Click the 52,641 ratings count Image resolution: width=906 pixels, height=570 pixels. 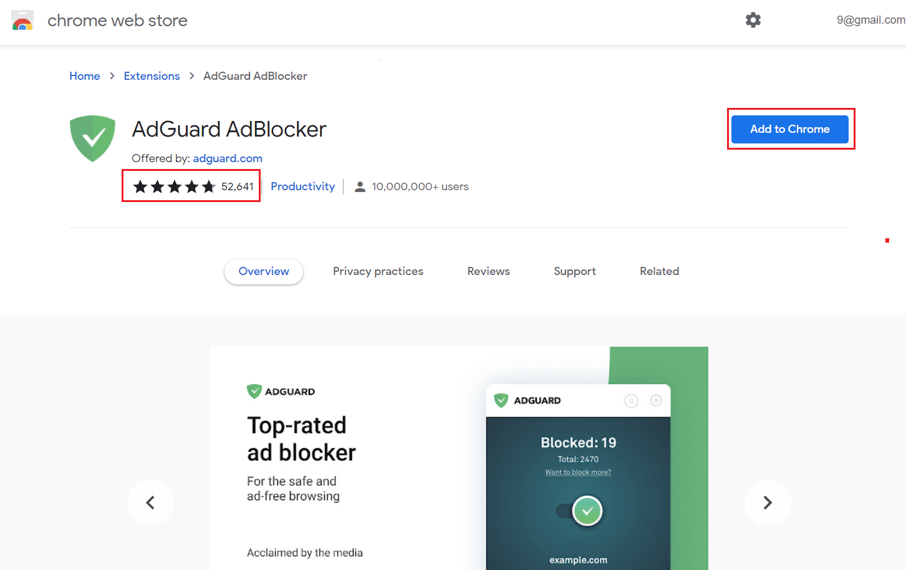click(x=238, y=186)
